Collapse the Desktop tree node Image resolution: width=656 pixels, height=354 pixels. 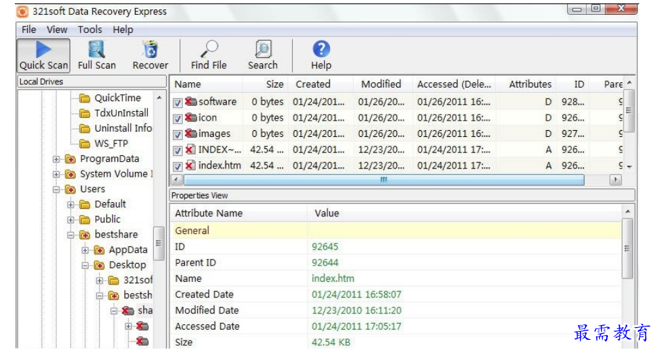[x=85, y=266]
